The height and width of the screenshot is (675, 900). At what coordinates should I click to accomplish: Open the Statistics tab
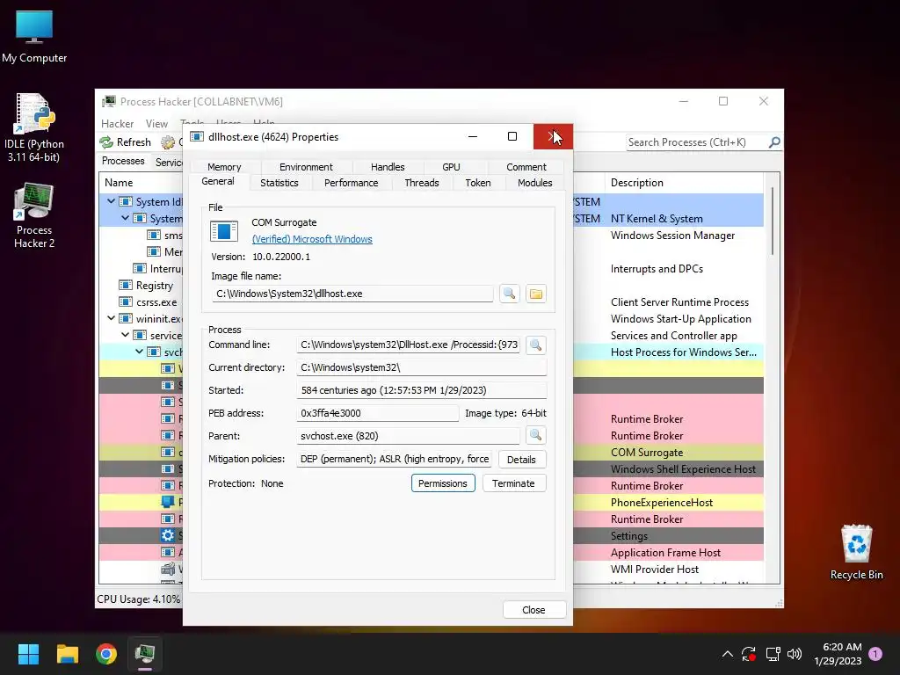point(279,183)
